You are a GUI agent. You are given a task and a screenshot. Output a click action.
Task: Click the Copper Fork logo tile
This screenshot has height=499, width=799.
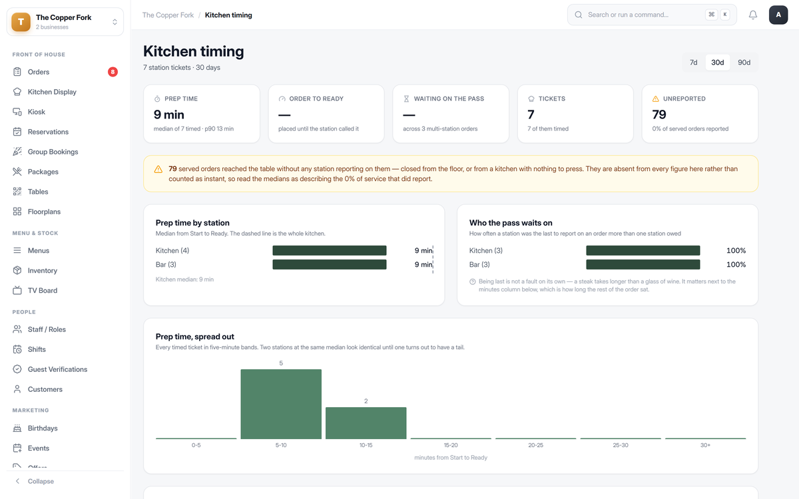[x=21, y=21]
